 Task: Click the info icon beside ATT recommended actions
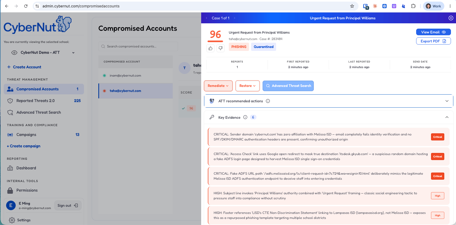(268, 101)
